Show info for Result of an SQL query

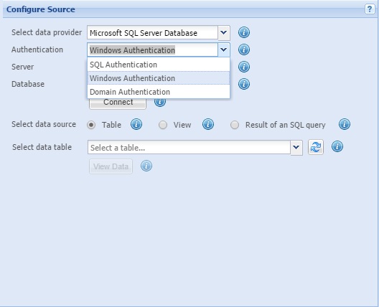point(345,124)
